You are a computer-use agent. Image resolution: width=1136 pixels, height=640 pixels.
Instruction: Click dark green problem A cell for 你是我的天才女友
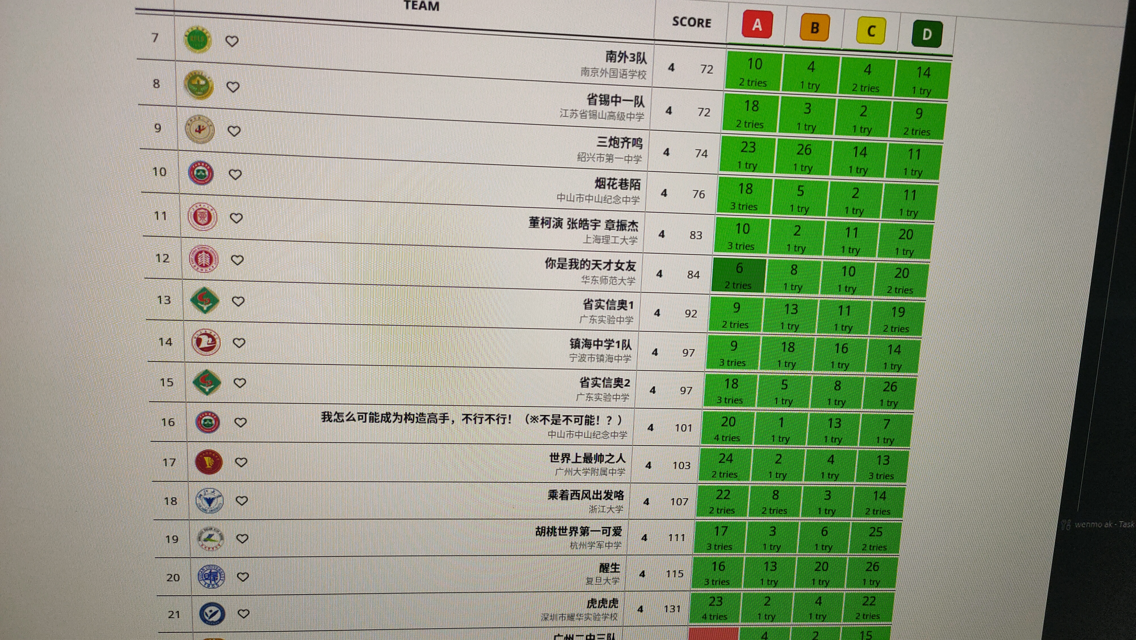(x=739, y=275)
